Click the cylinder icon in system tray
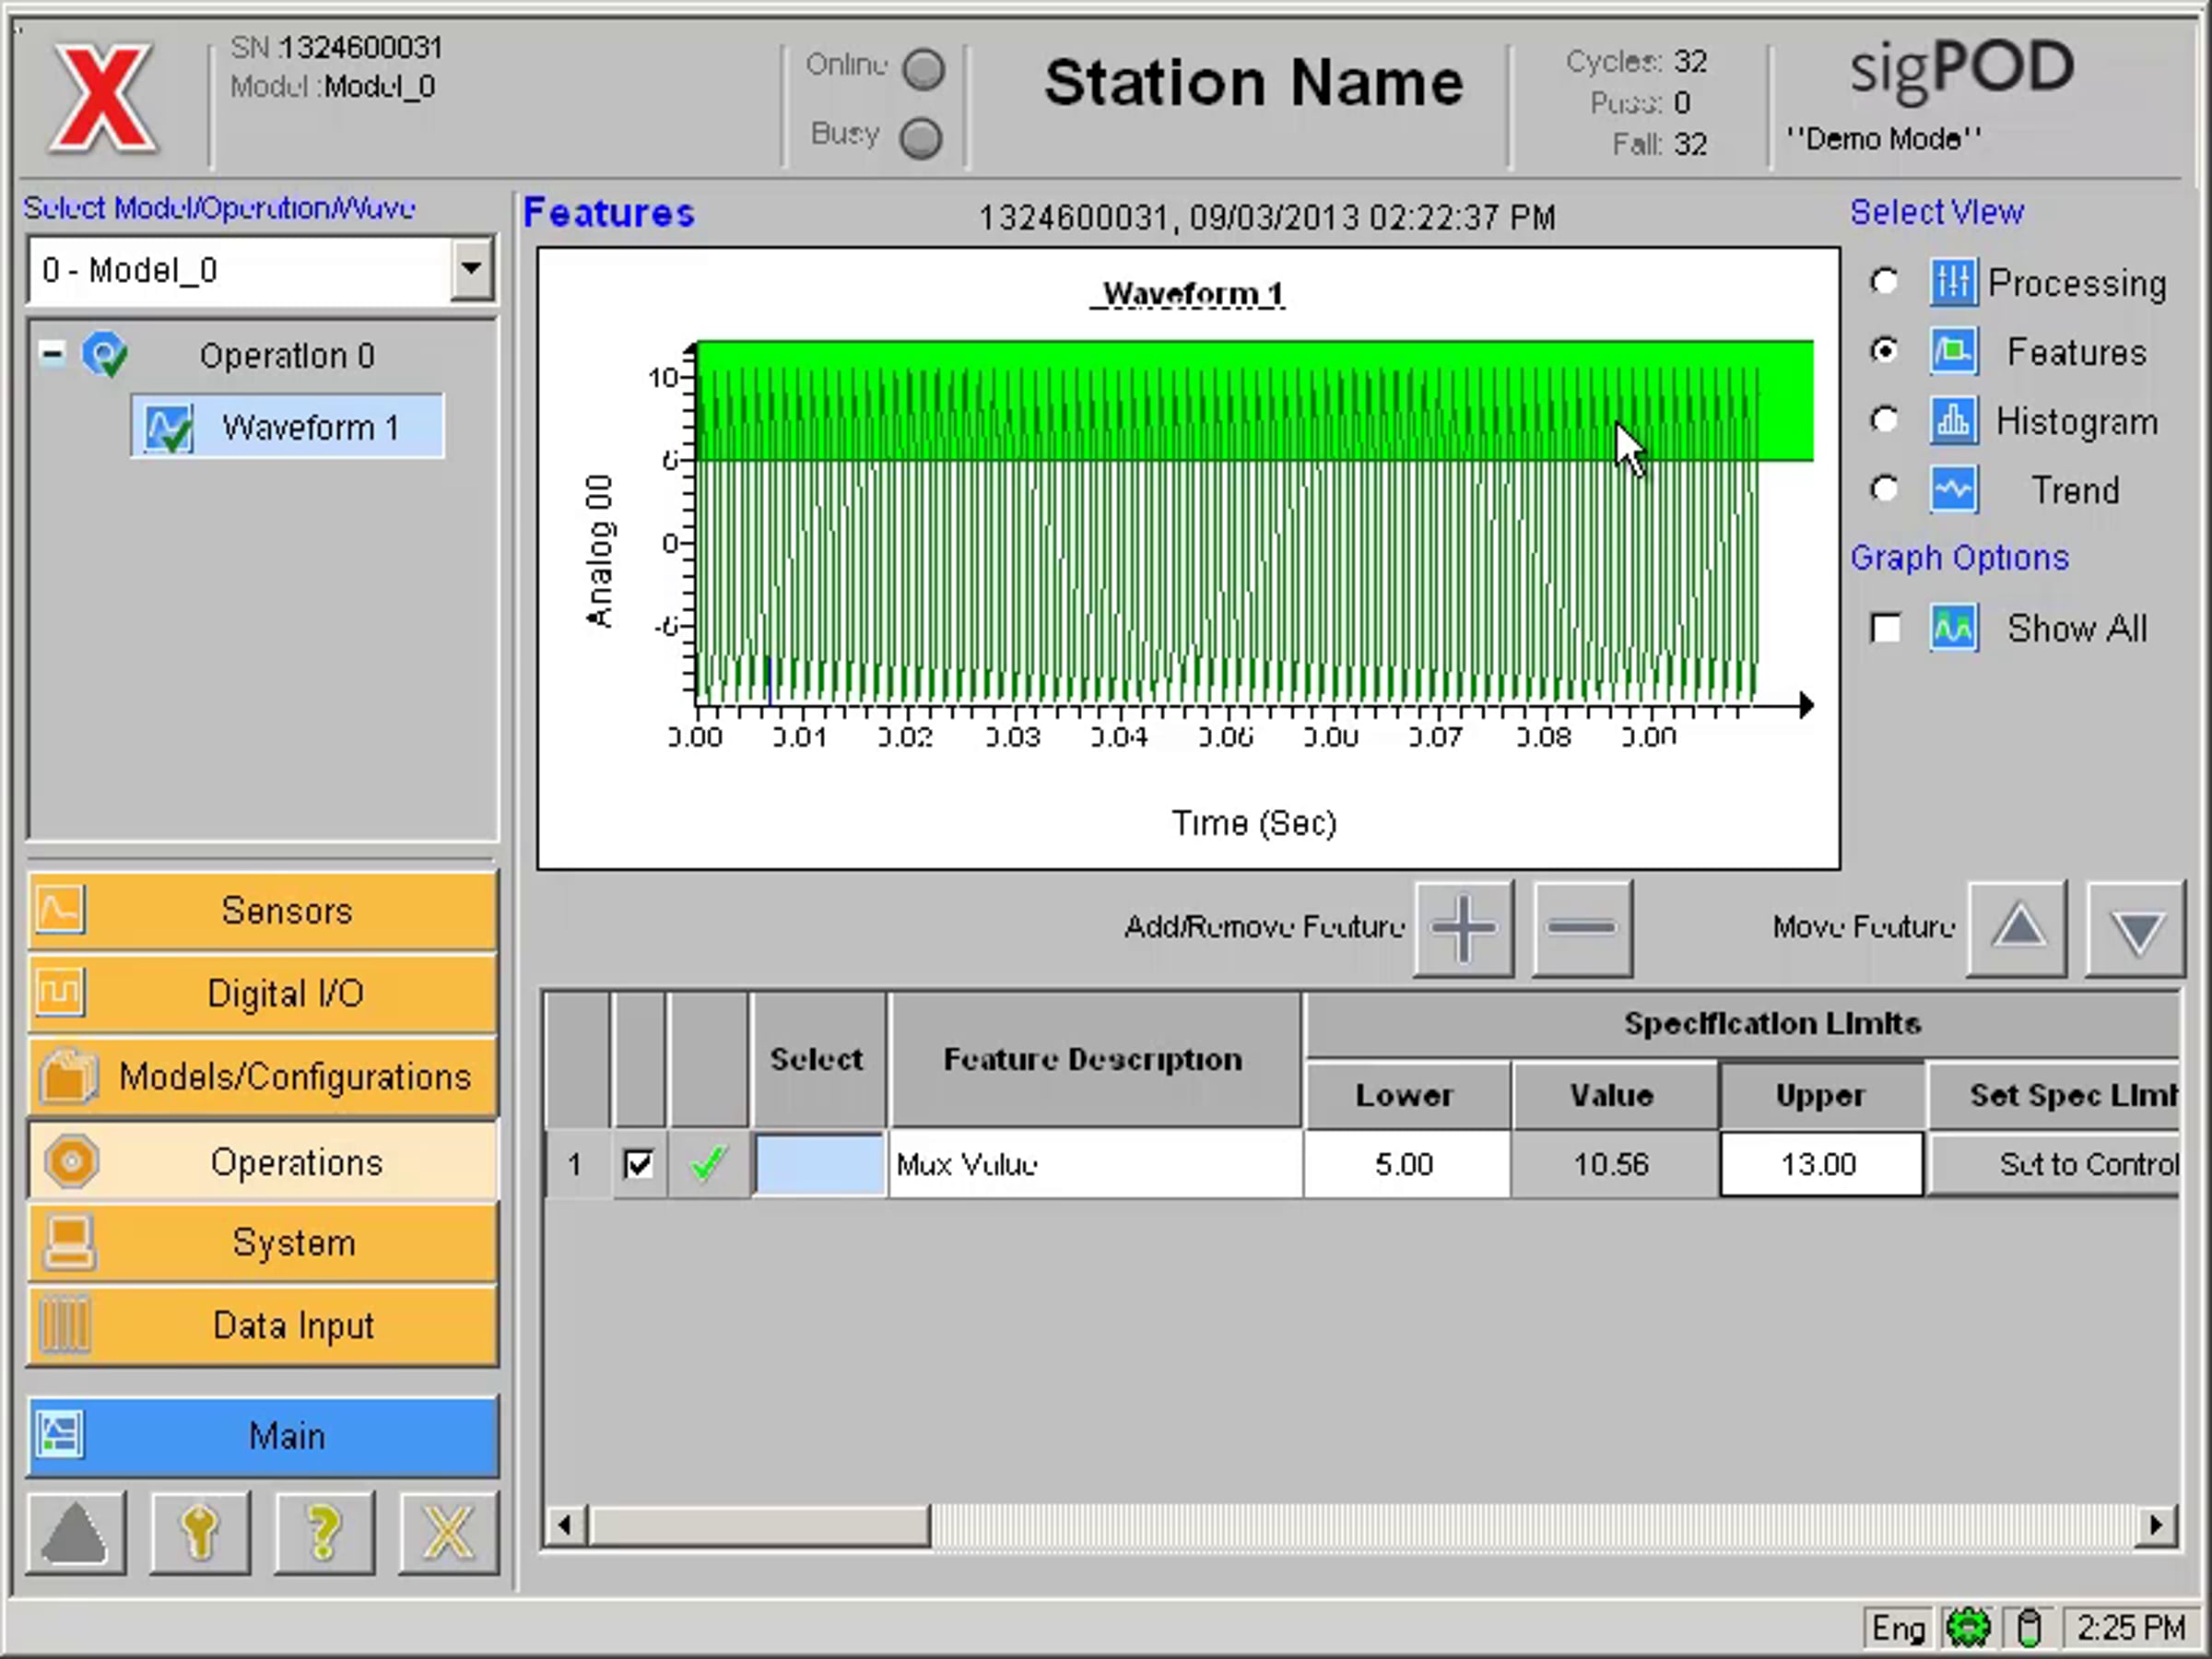Viewport: 2212px width, 1659px height. [x=2029, y=1629]
